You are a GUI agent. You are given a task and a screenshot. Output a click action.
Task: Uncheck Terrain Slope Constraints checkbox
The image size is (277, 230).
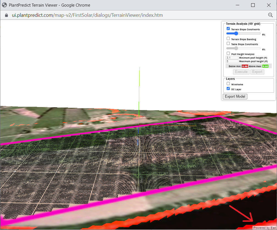tap(228, 29)
